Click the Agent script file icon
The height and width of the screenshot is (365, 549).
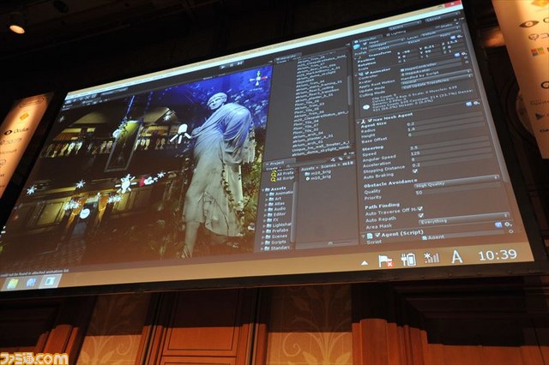click(x=370, y=236)
